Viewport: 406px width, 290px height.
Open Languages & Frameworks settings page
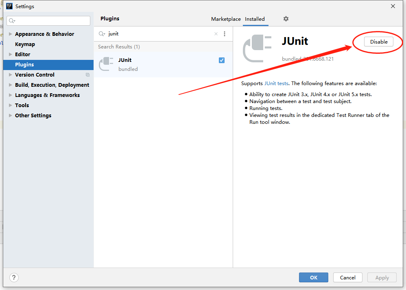pos(47,95)
